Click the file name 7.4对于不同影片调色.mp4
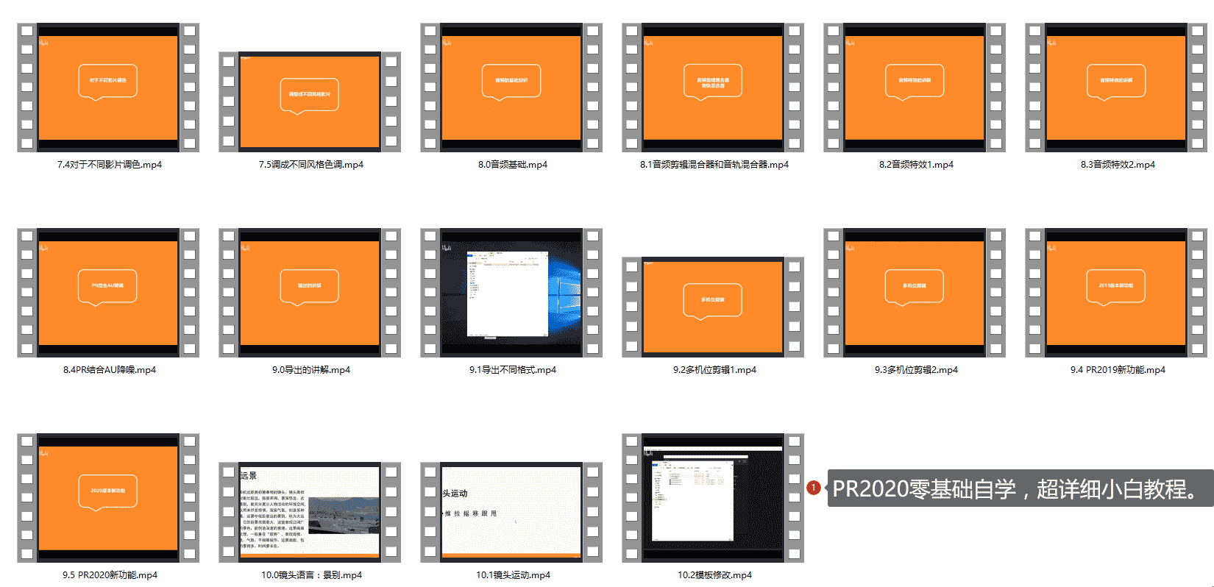The image size is (1214, 587). [x=110, y=165]
